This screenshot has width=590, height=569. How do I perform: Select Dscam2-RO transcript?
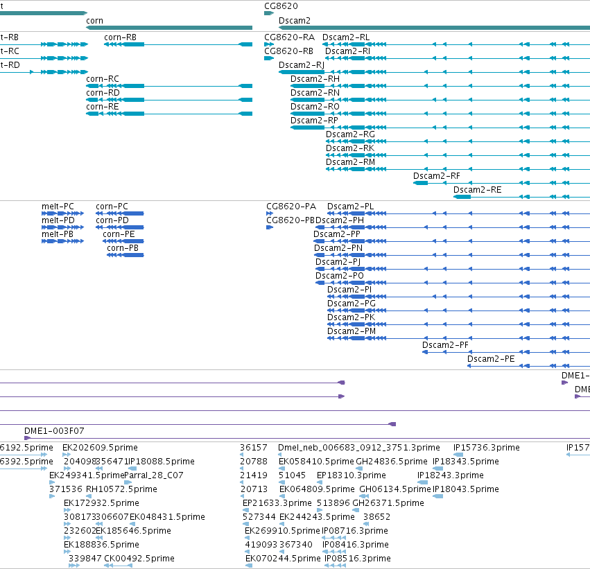[x=315, y=107]
